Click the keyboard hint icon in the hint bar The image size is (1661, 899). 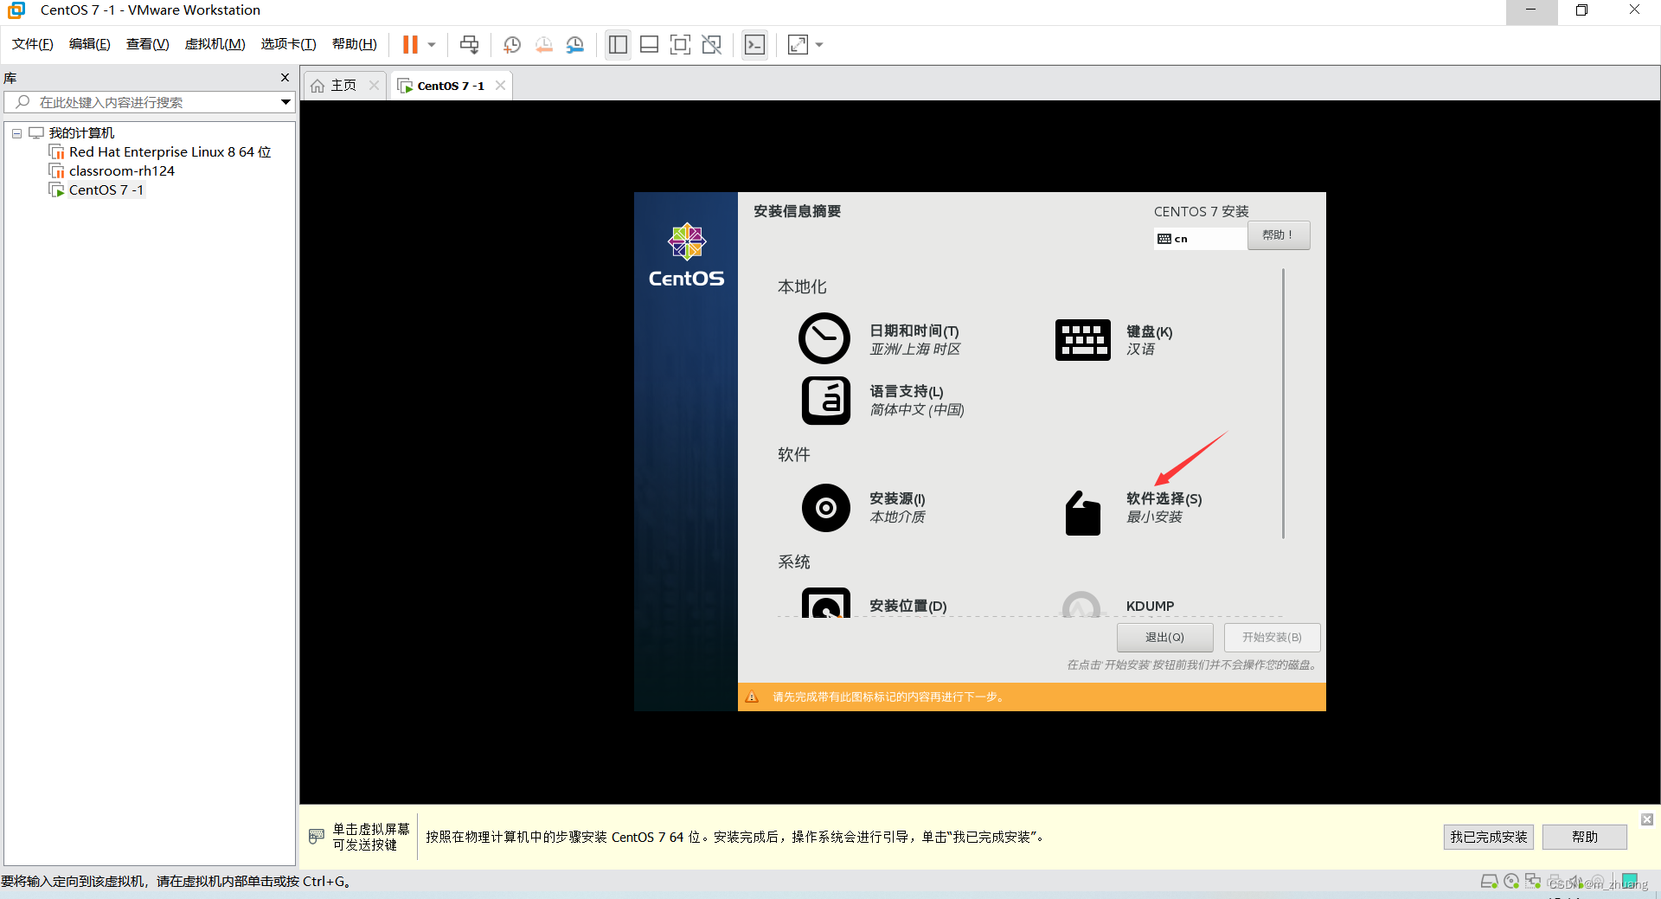317,836
